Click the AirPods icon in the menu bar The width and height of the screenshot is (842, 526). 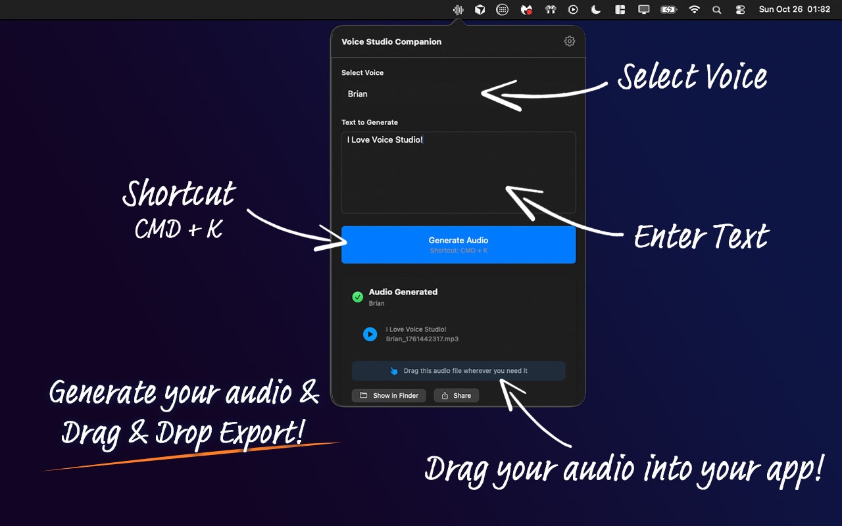[x=550, y=9]
